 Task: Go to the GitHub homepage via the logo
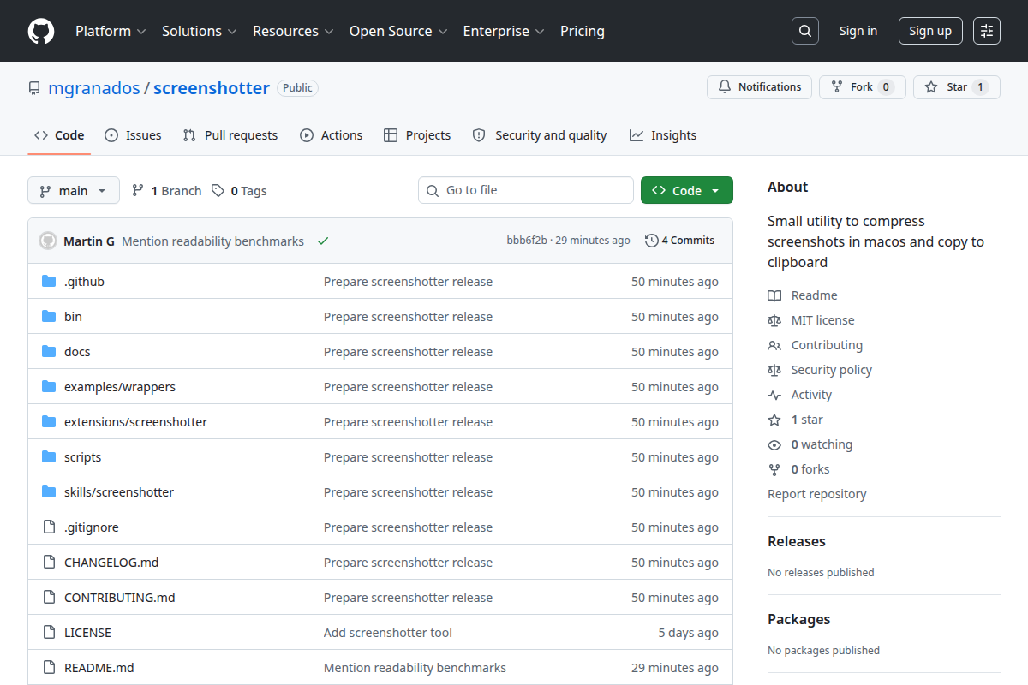41,31
